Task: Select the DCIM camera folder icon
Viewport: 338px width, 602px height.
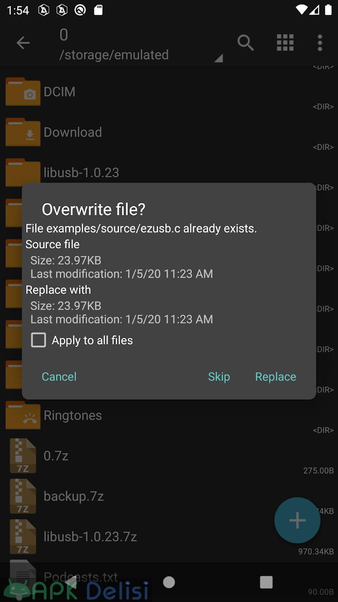Action: click(x=23, y=92)
